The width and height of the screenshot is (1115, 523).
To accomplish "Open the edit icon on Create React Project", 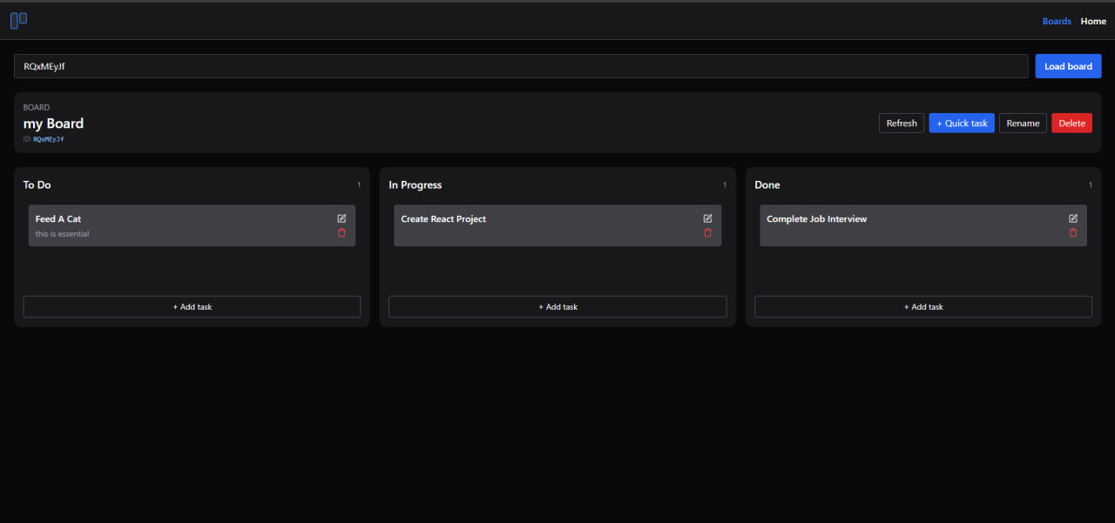I will coord(707,218).
